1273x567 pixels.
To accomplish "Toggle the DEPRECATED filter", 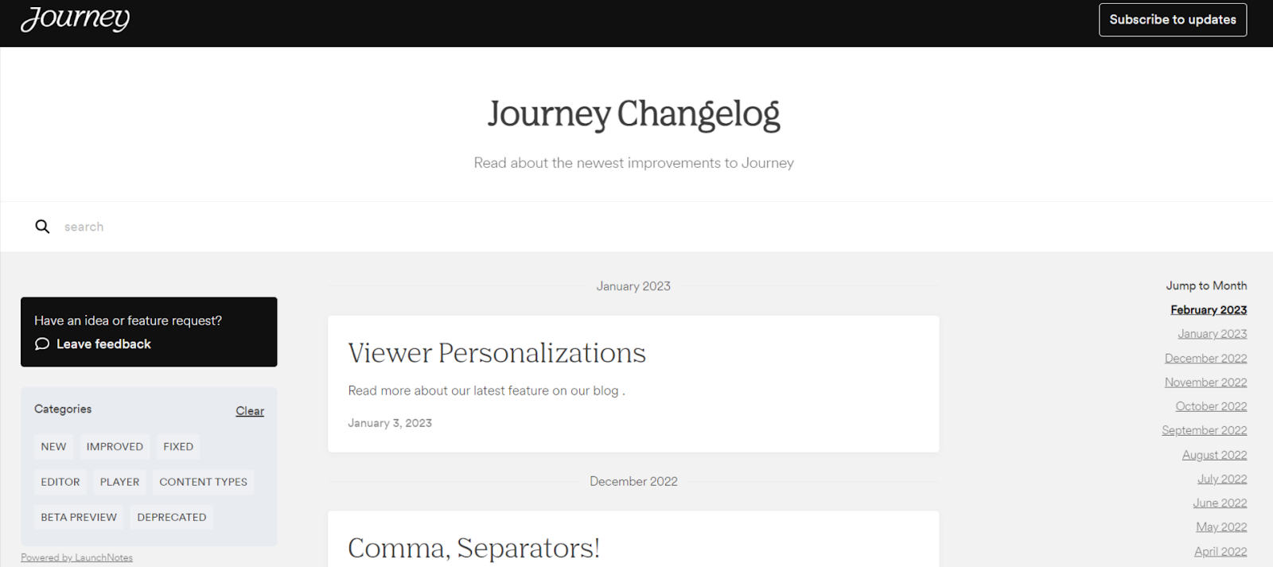I will (x=171, y=517).
